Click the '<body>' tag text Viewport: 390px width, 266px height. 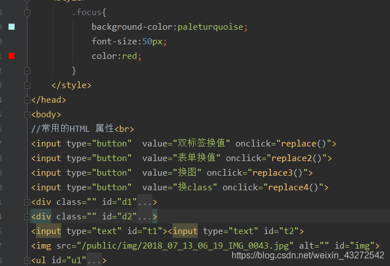point(46,114)
